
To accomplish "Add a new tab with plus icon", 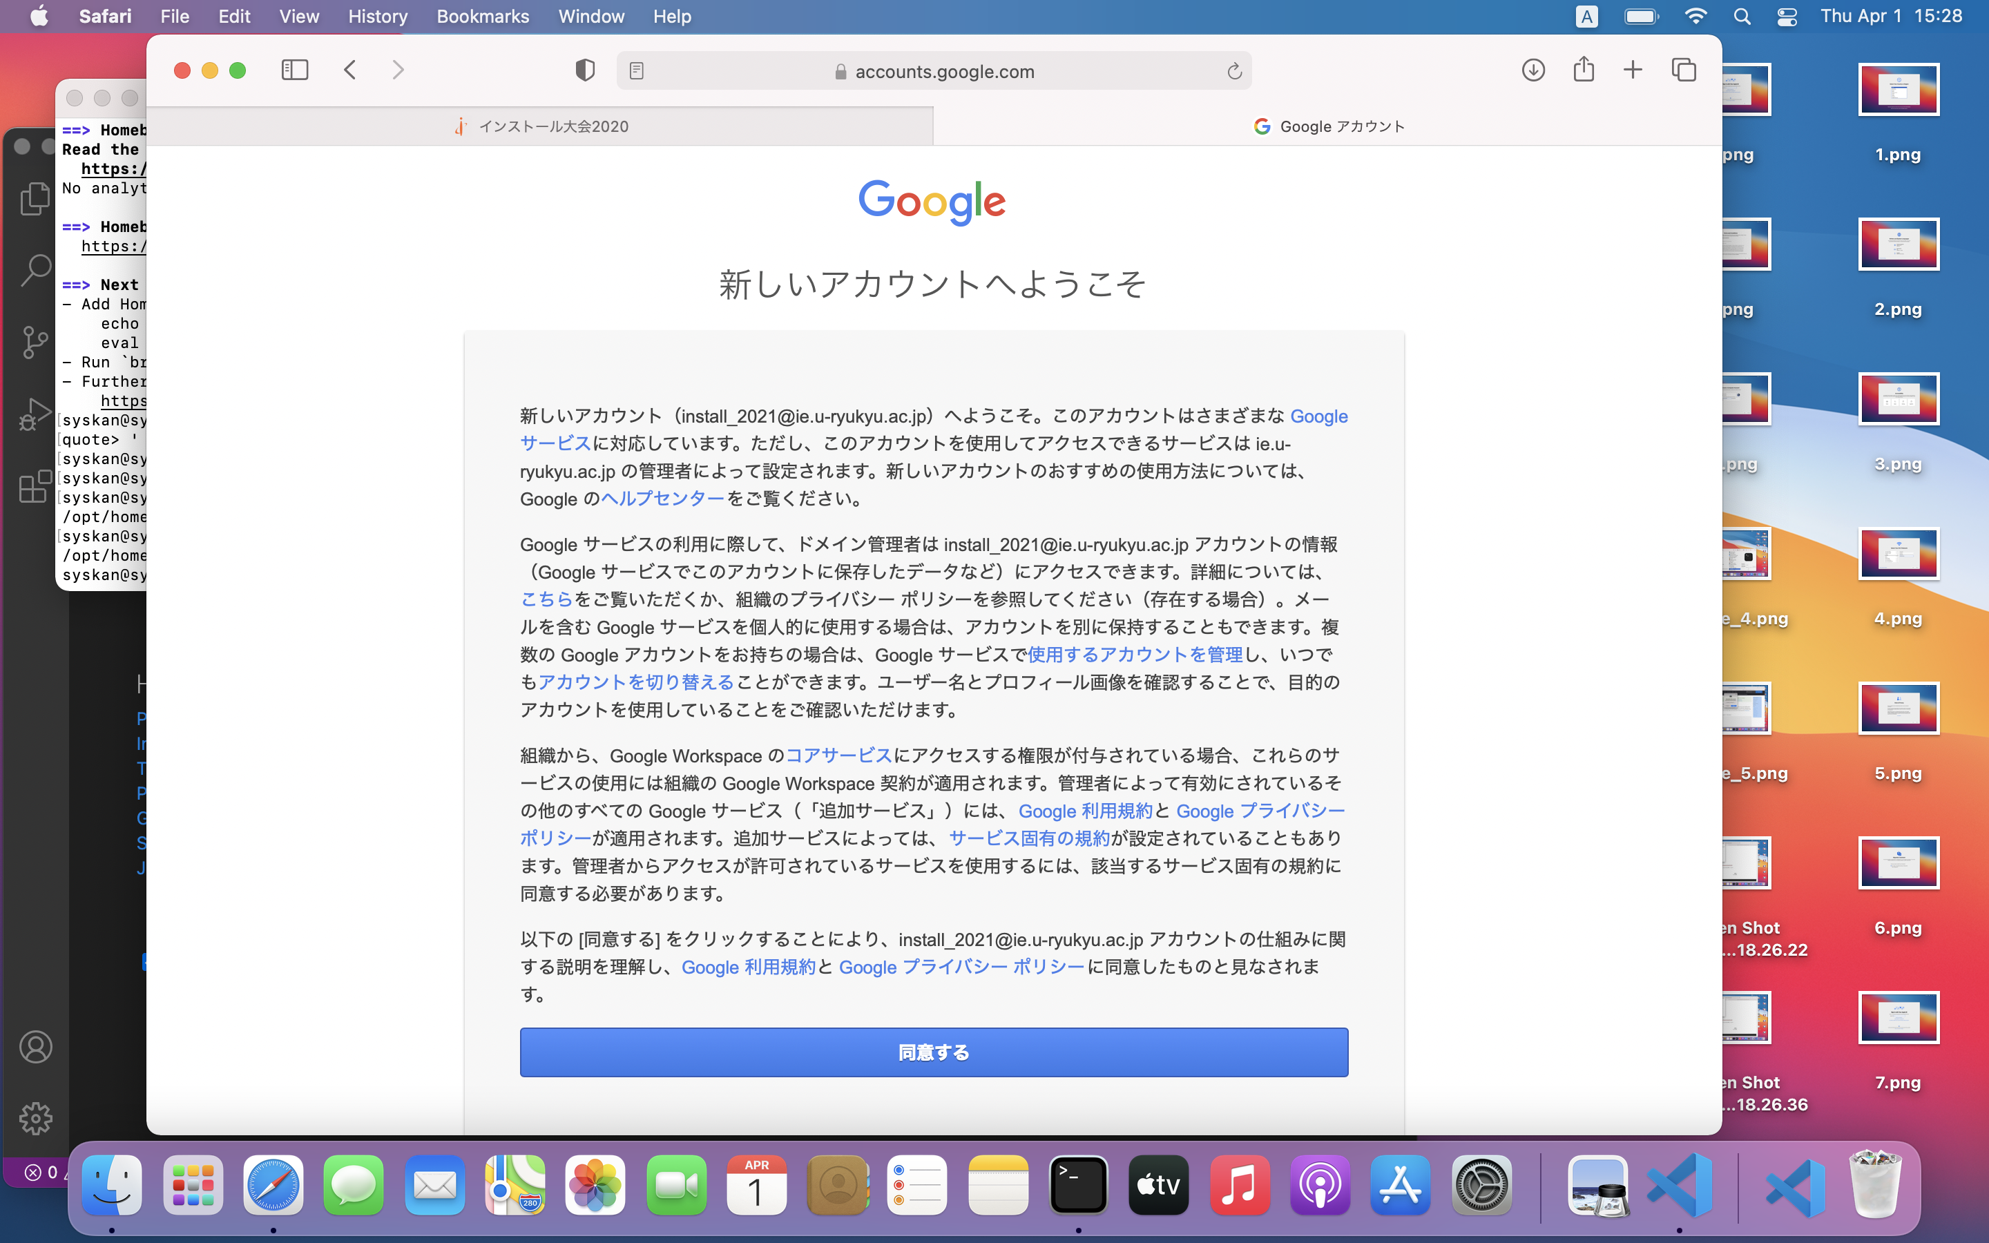I will point(1633,70).
